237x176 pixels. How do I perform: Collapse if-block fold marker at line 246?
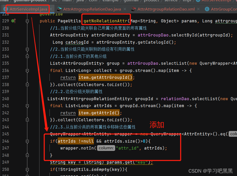coord(27,141)
